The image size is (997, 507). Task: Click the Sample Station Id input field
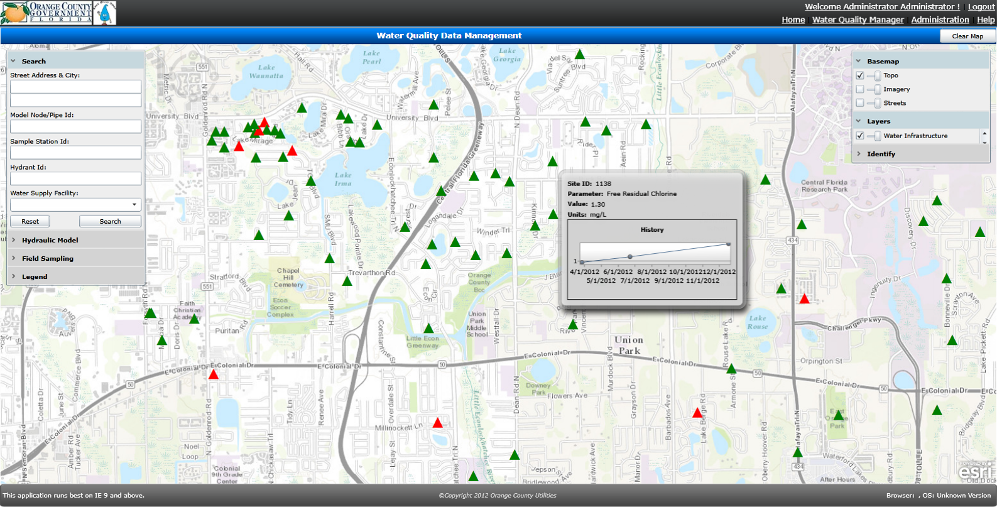(75, 153)
